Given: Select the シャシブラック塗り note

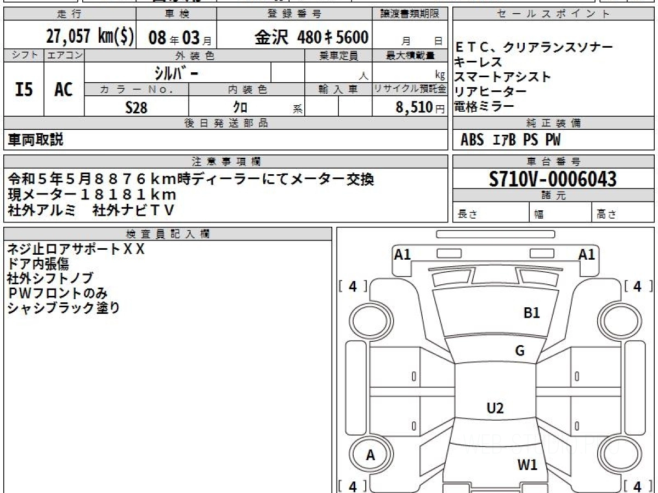Looking at the screenshot, I should click(x=64, y=308).
